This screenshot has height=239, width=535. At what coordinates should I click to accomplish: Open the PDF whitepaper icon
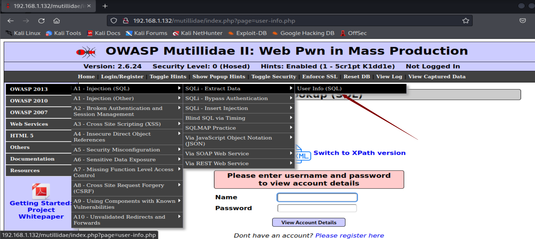(41, 191)
